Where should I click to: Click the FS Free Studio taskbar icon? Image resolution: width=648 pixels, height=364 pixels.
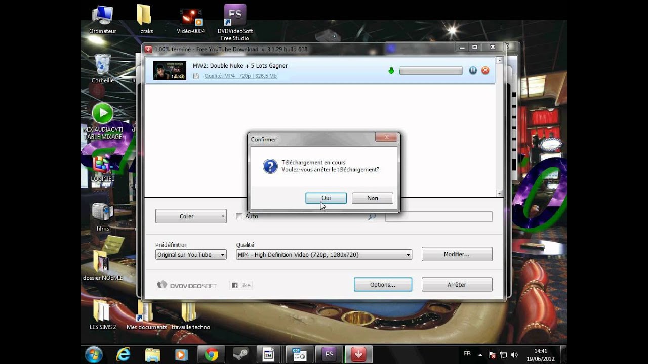click(329, 355)
